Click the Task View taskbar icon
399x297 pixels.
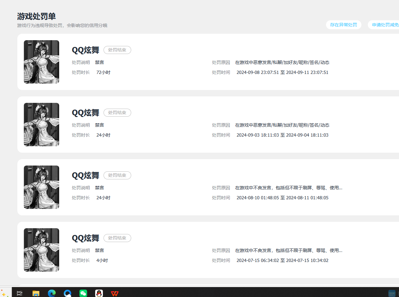(20, 293)
